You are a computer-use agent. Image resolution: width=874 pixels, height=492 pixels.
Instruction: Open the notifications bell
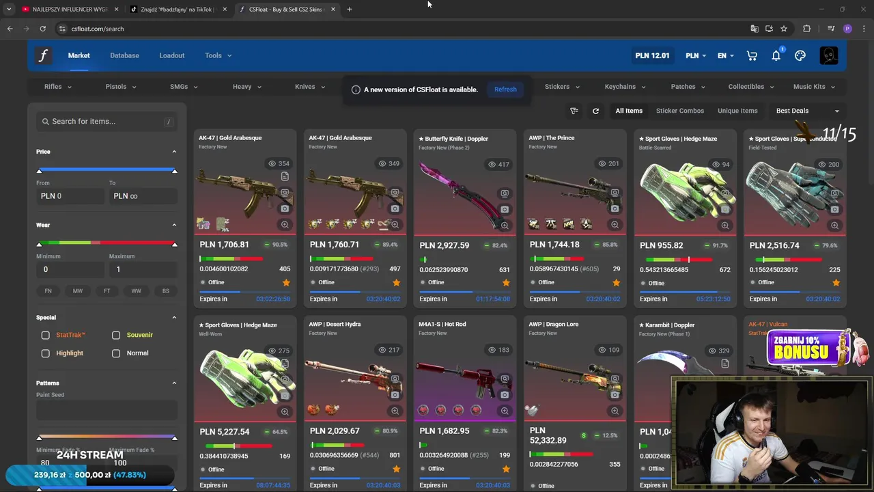coord(776,55)
